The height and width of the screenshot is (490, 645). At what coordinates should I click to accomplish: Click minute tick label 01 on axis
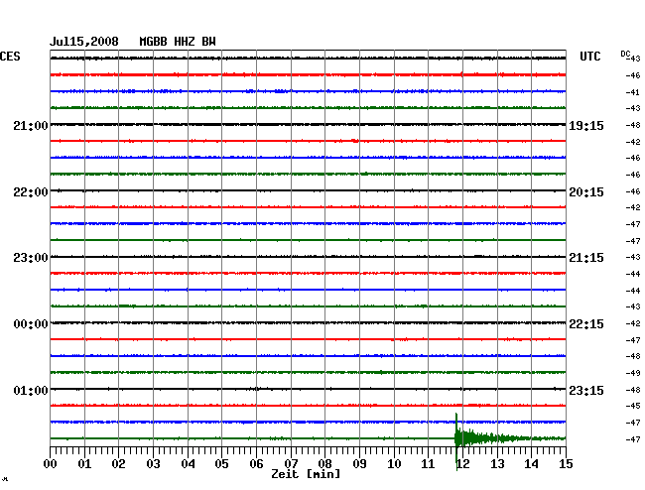[x=84, y=463]
